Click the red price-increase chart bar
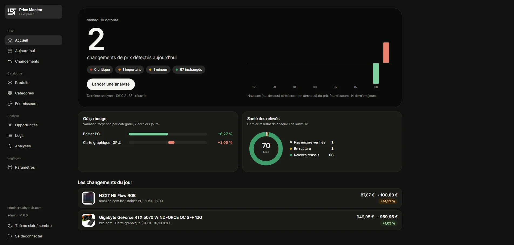The width and height of the screenshot is (514, 245). click(x=386, y=53)
